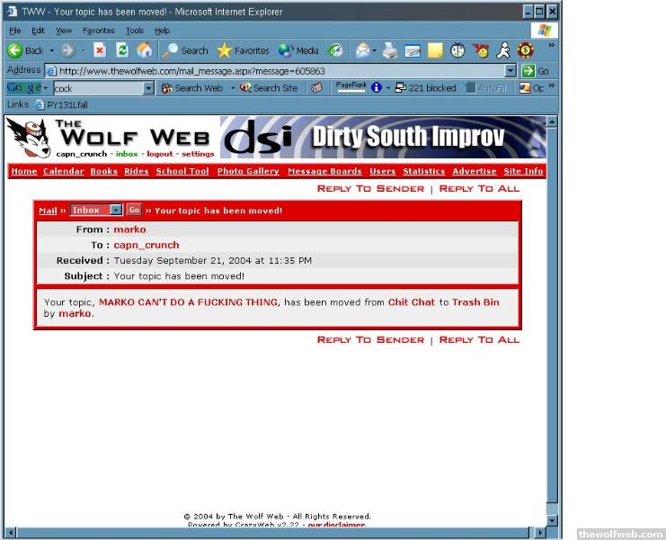The image size is (666, 540).
Task: Click the Mail breadcrumb link
Action: point(48,211)
